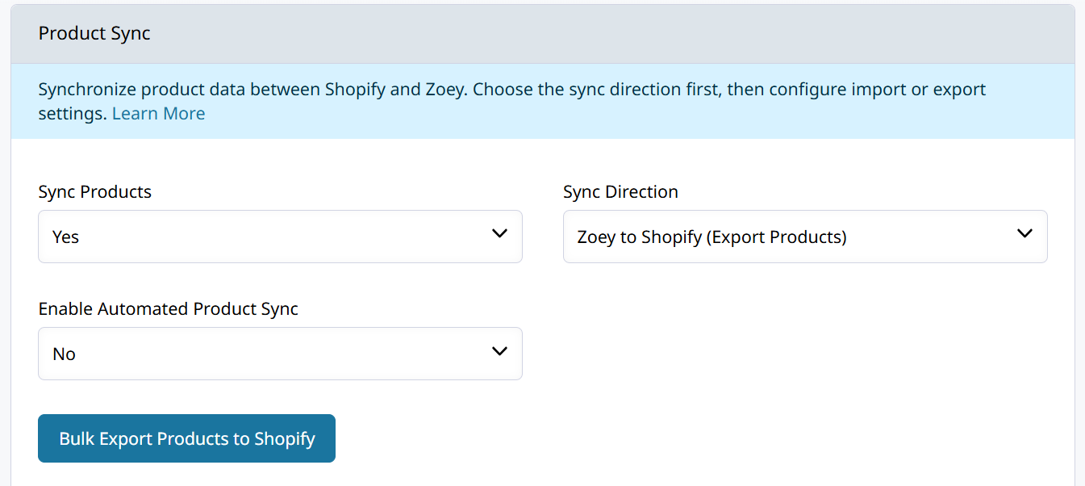
Task: Select the 'Zoey to Shopify (Export Products)' value
Action: (712, 237)
